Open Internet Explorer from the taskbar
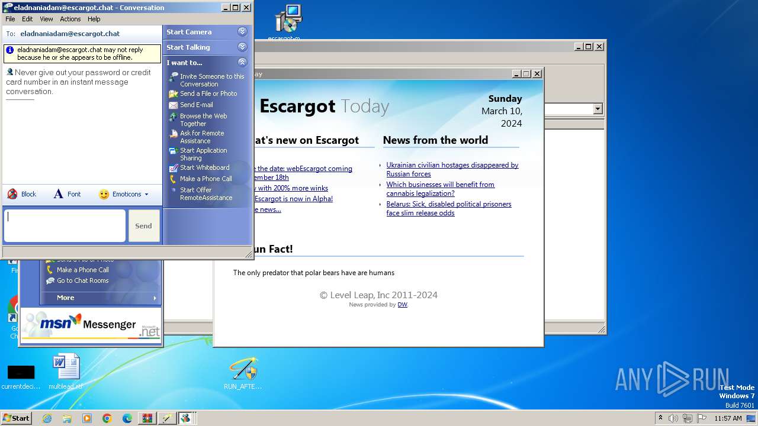The height and width of the screenshot is (426, 758). [47, 418]
